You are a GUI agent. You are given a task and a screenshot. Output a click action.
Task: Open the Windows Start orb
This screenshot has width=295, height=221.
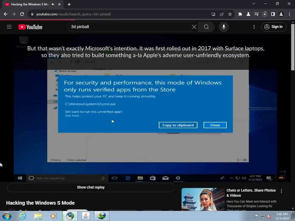pyautogui.click(x=7, y=216)
